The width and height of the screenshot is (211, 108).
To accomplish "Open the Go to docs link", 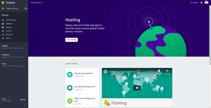I will click(194, 3).
